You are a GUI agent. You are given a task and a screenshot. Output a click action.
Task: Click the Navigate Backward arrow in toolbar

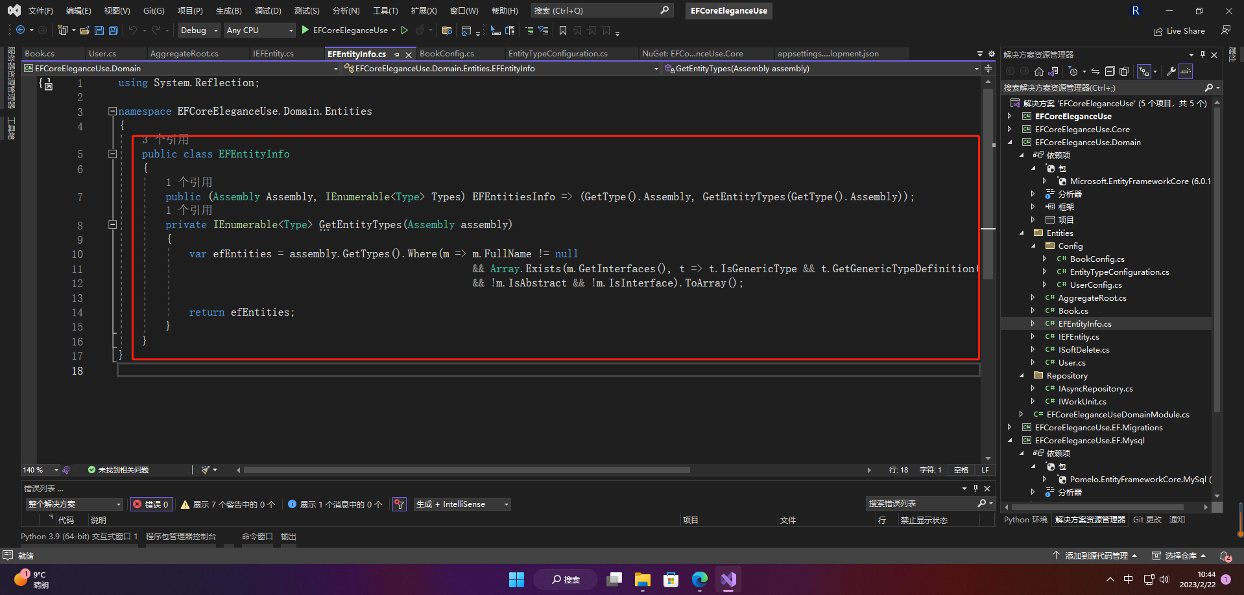[21, 30]
